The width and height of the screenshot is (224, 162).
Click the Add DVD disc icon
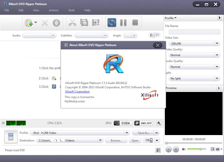coord(29,23)
